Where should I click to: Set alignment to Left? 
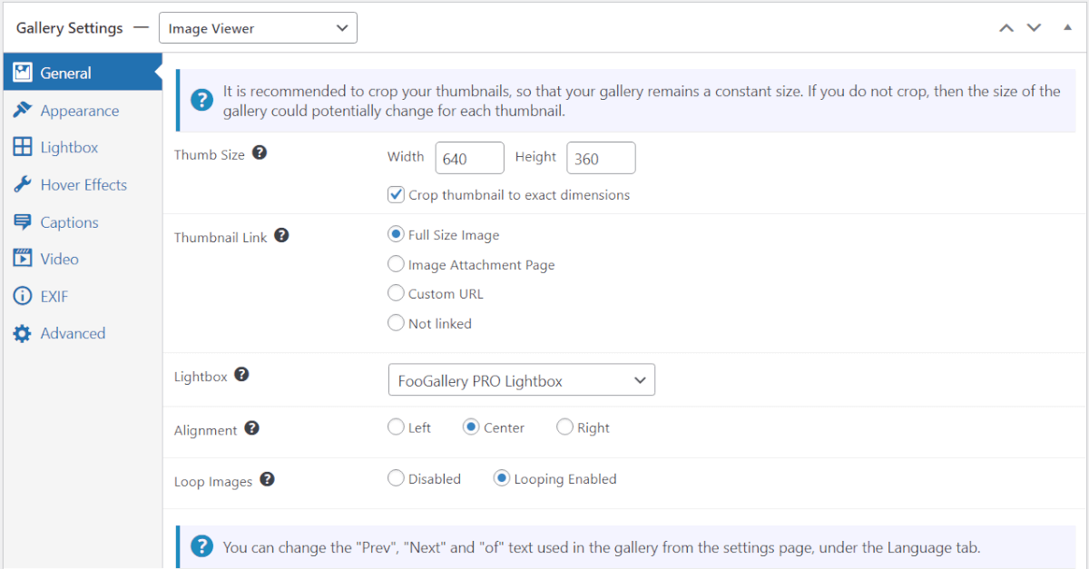click(396, 427)
